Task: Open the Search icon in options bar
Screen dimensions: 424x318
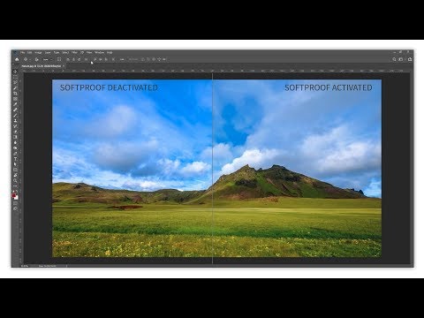Action: coord(394,59)
